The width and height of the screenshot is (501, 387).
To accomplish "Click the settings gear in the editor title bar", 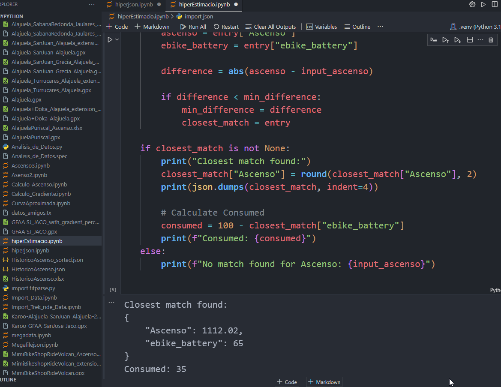I will pyautogui.click(x=472, y=4).
